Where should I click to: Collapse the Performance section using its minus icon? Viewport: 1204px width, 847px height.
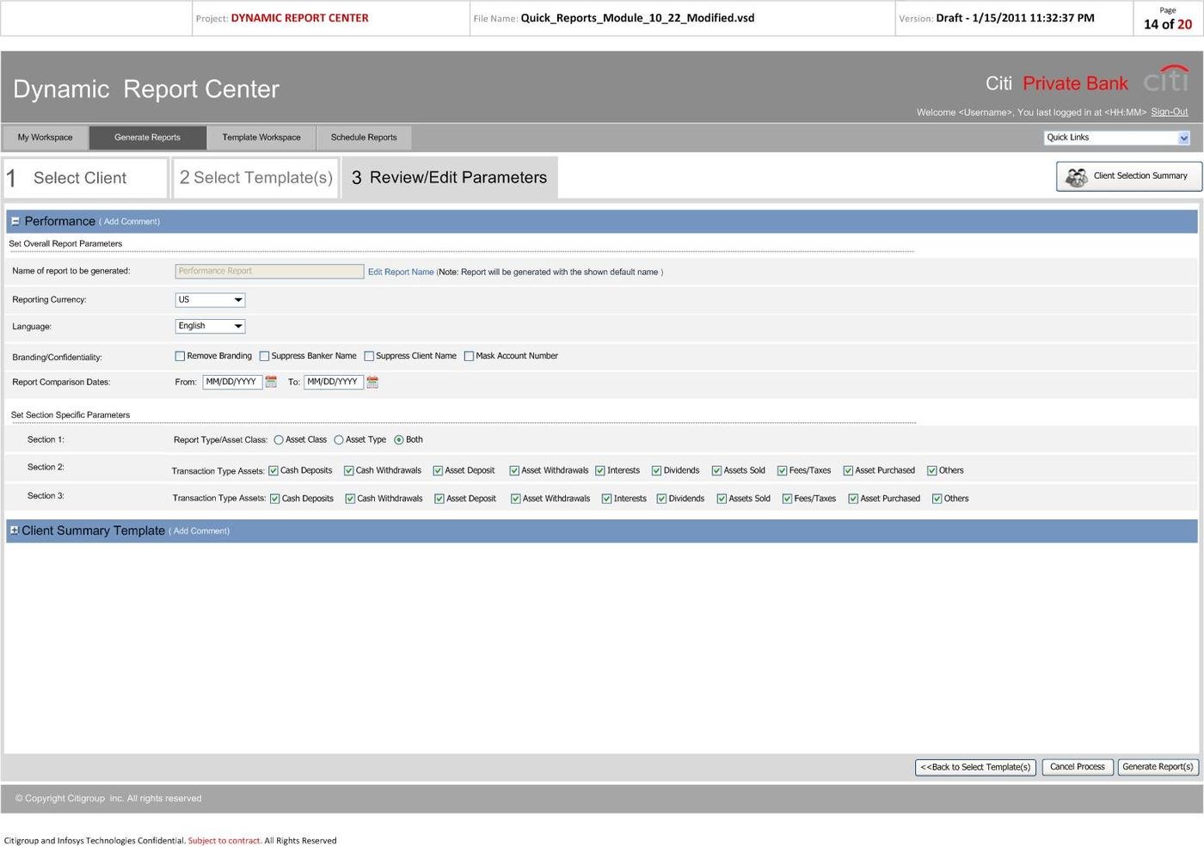(15, 221)
